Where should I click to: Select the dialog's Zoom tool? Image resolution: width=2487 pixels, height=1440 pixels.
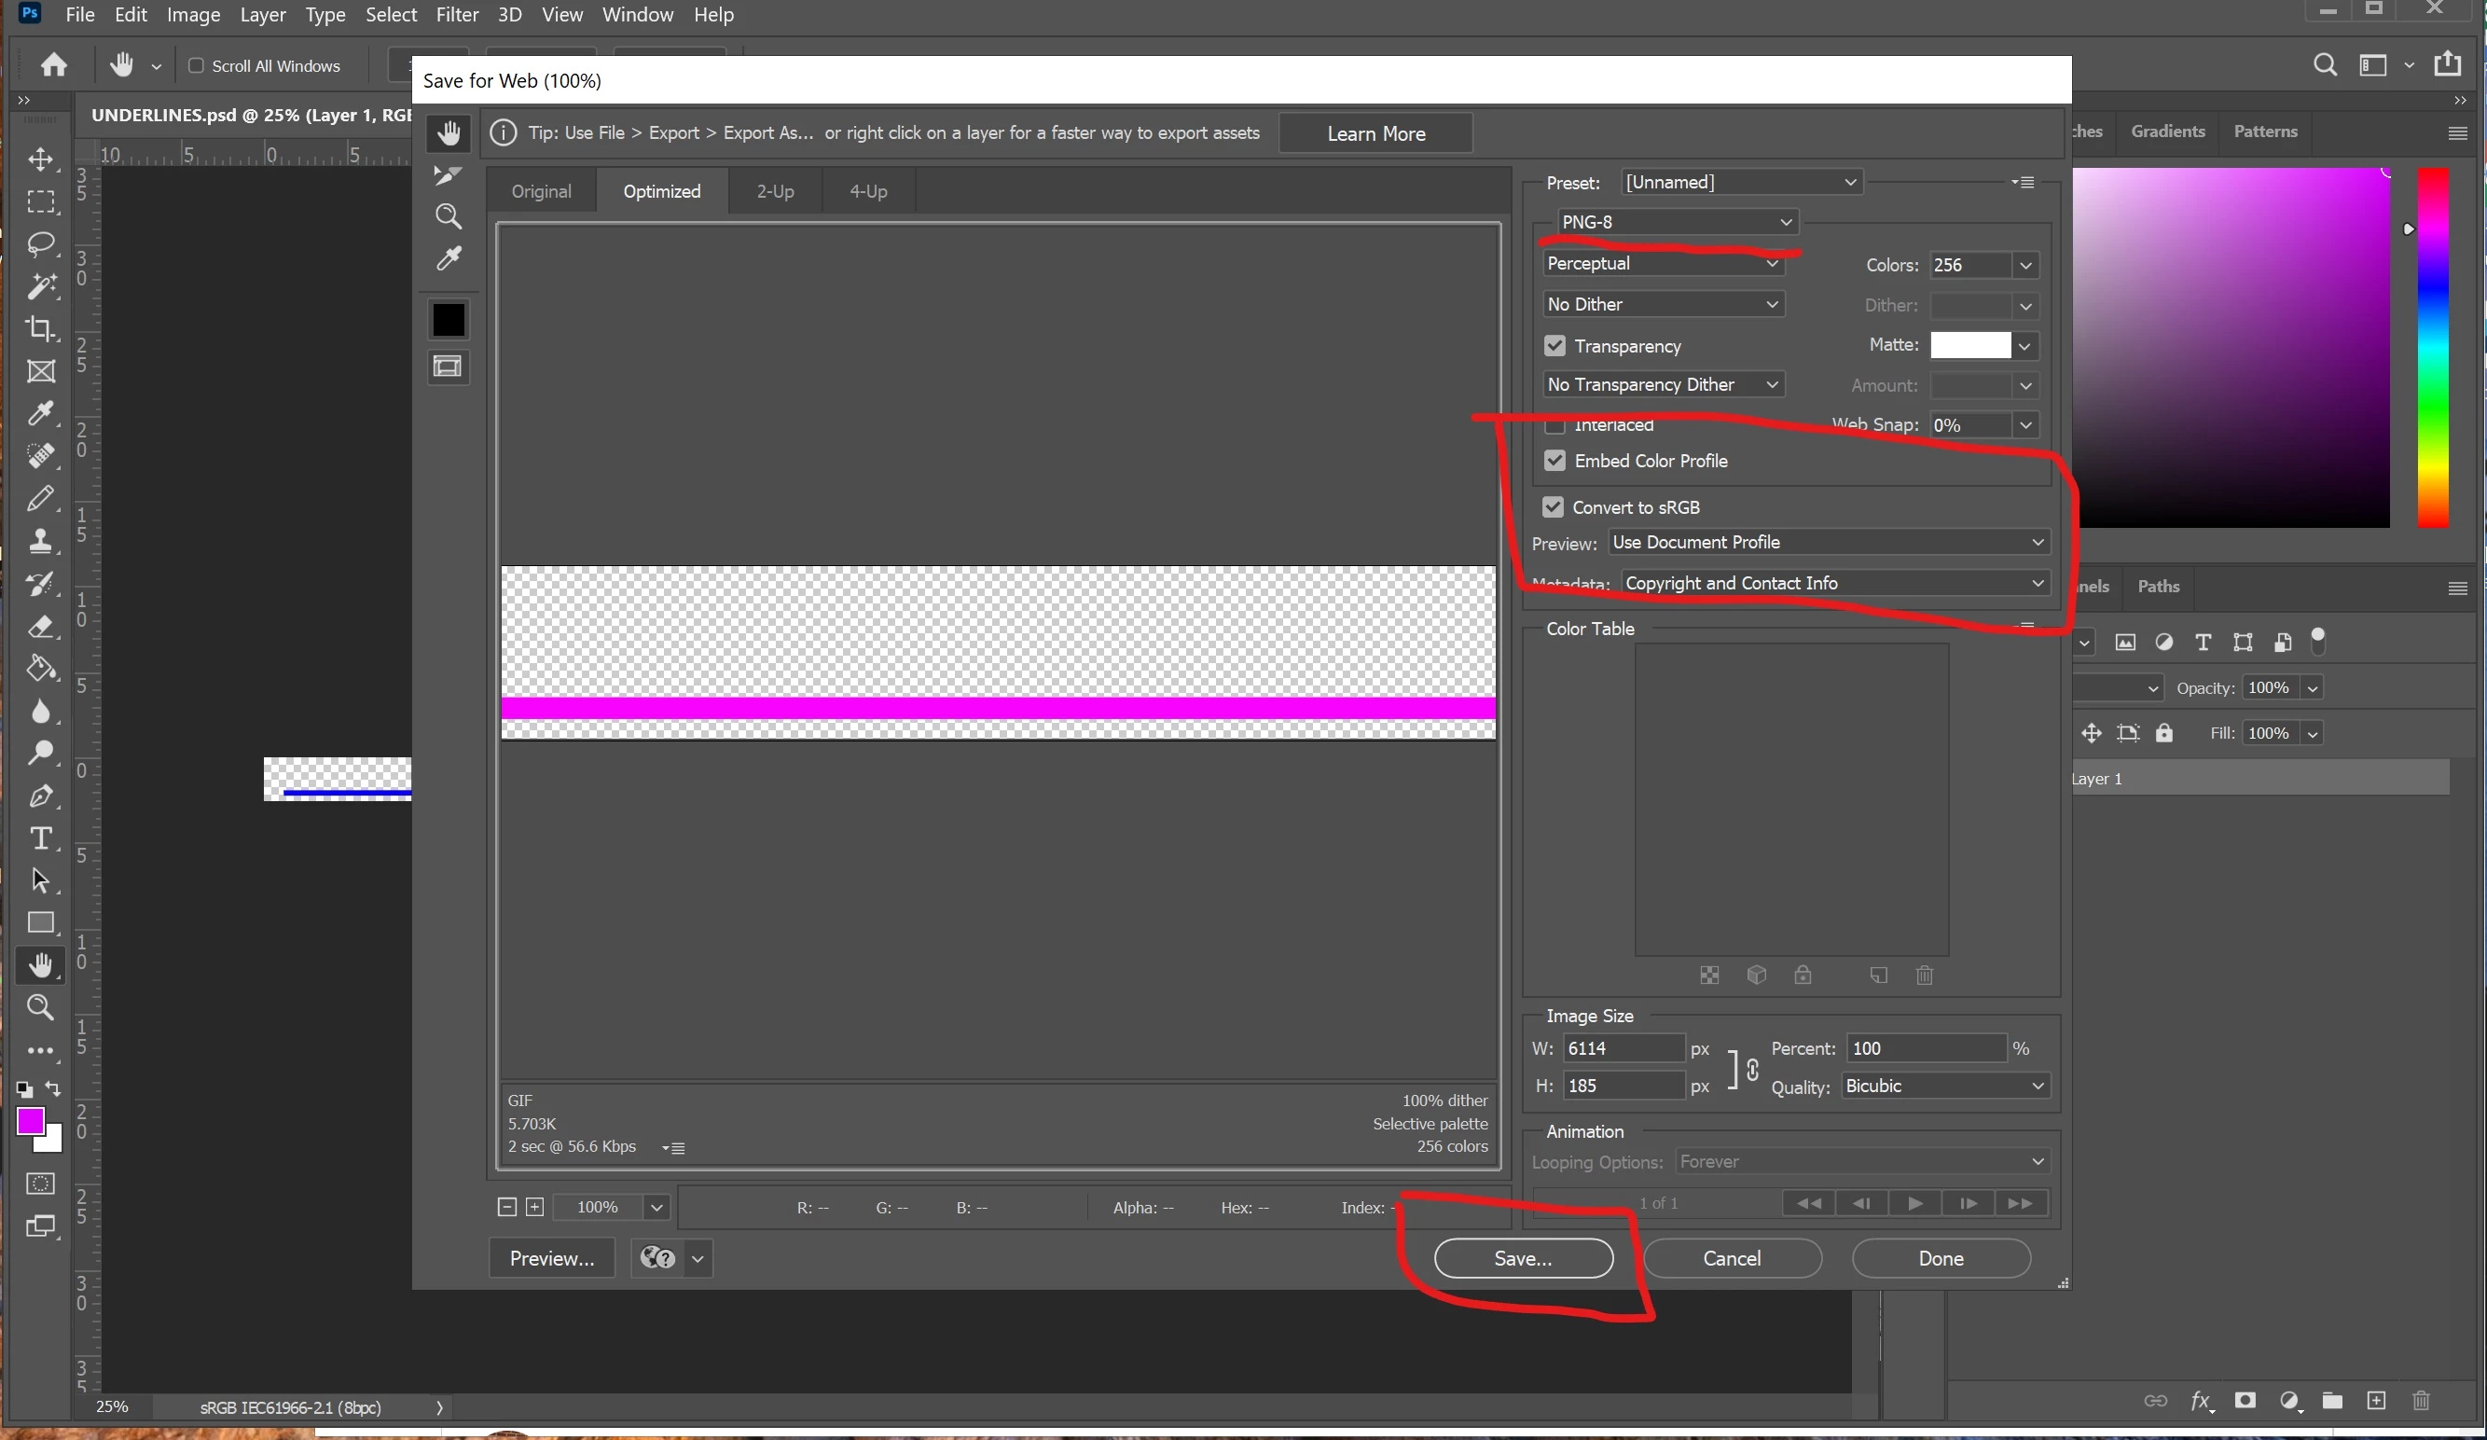[x=448, y=216]
